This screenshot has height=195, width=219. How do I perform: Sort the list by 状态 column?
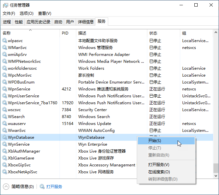[153, 33]
